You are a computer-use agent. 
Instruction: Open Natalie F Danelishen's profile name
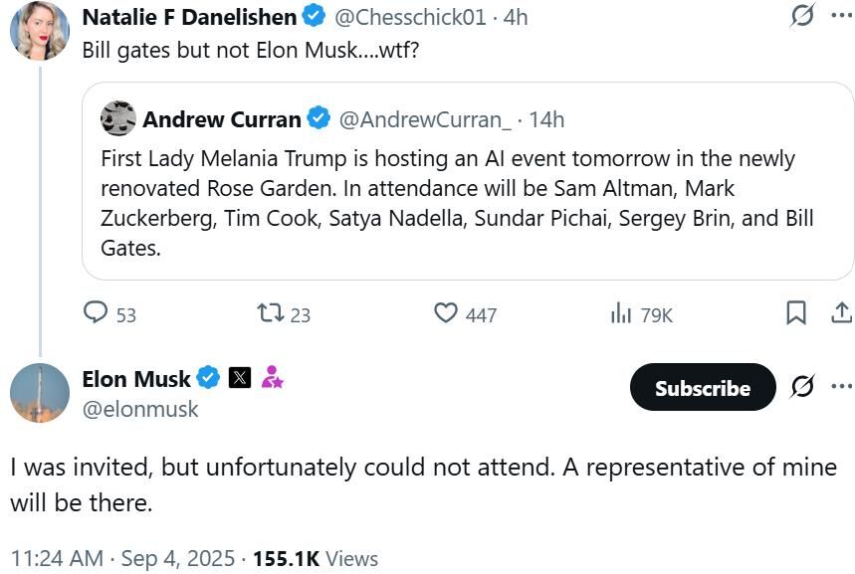point(189,17)
